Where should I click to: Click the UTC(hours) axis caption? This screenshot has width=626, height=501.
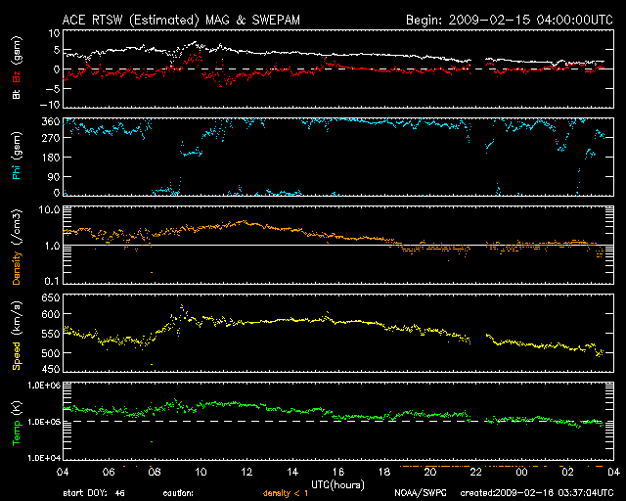click(338, 483)
